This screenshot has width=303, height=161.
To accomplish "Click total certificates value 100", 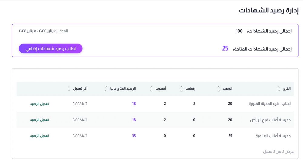I will 239,31.
